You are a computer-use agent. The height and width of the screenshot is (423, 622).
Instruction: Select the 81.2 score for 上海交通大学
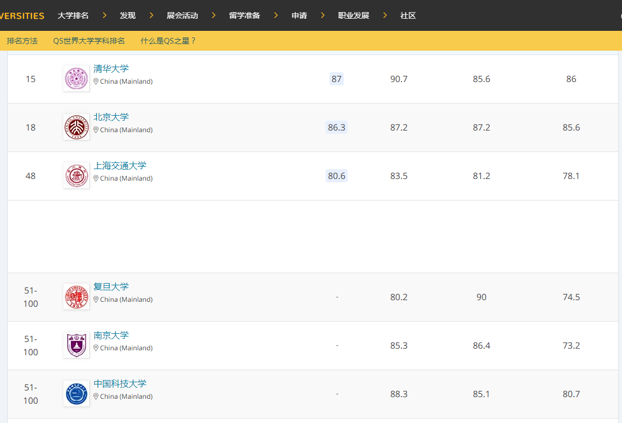pyautogui.click(x=481, y=176)
